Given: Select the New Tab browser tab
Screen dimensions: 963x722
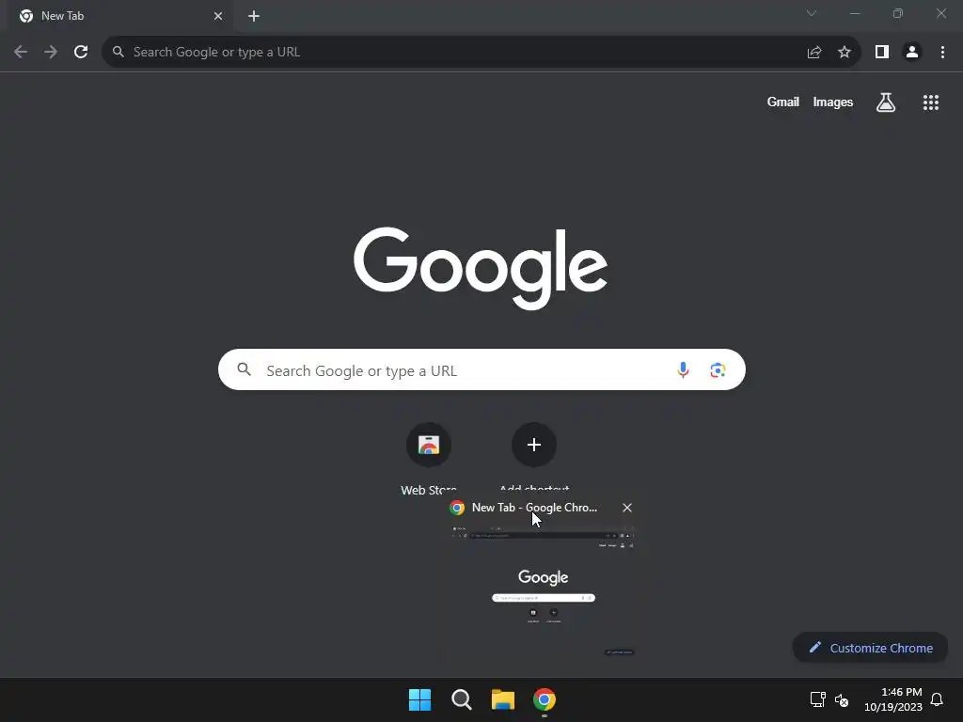Looking at the screenshot, I should click(x=120, y=16).
